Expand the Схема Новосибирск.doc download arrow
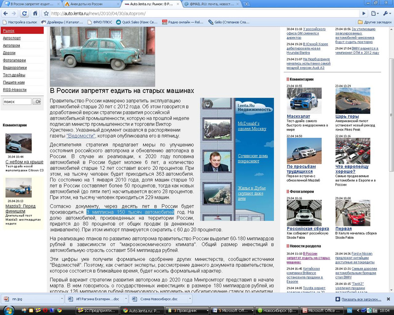Image resolution: width=394 pixels, height=315 pixels. click(x=190, y=299)
